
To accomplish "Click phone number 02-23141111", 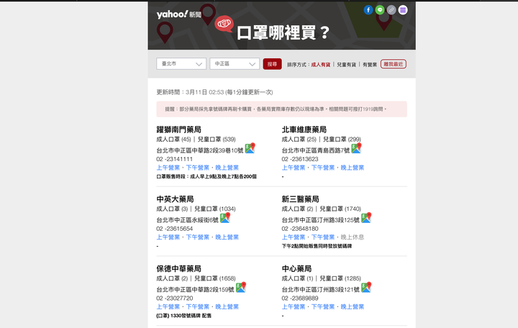I will 174,159.
